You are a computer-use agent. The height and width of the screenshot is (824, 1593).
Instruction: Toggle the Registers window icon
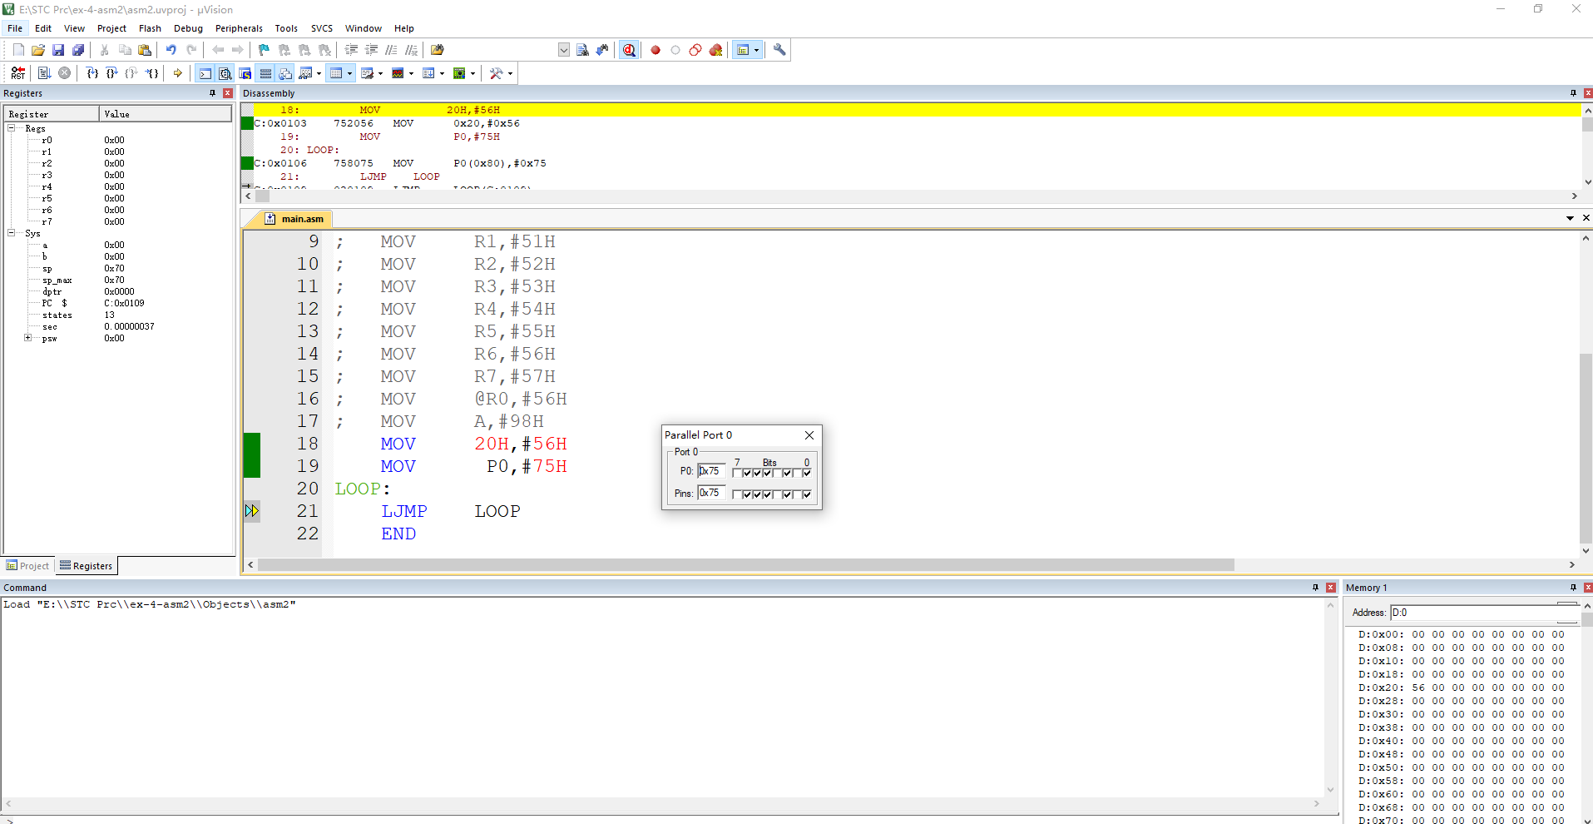265,73
